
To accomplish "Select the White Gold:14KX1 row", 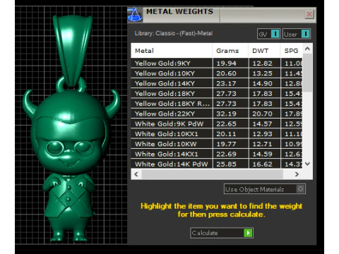I will coord(217,154).
